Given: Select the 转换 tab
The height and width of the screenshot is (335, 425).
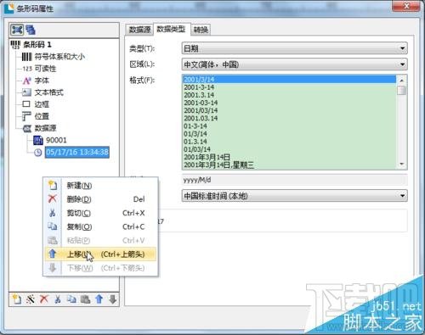Looking at the screenshot, I should click(201, 30).
